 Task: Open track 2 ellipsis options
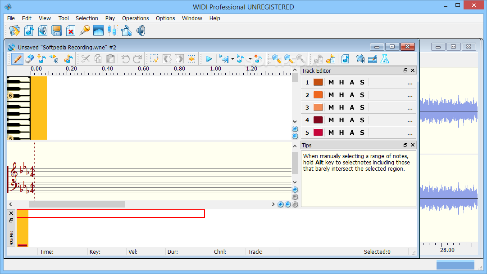410,96
